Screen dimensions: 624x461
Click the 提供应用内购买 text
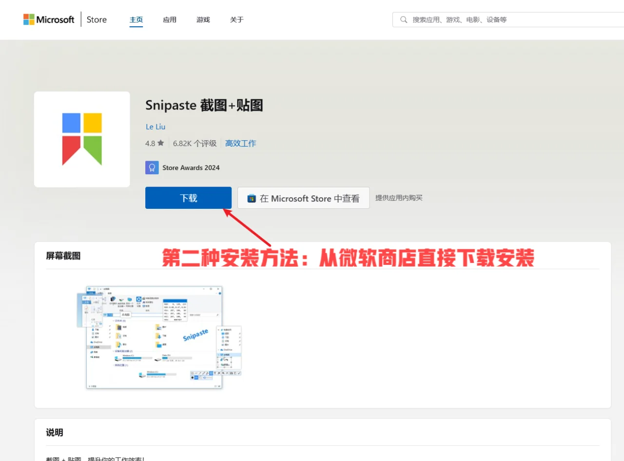399,198
